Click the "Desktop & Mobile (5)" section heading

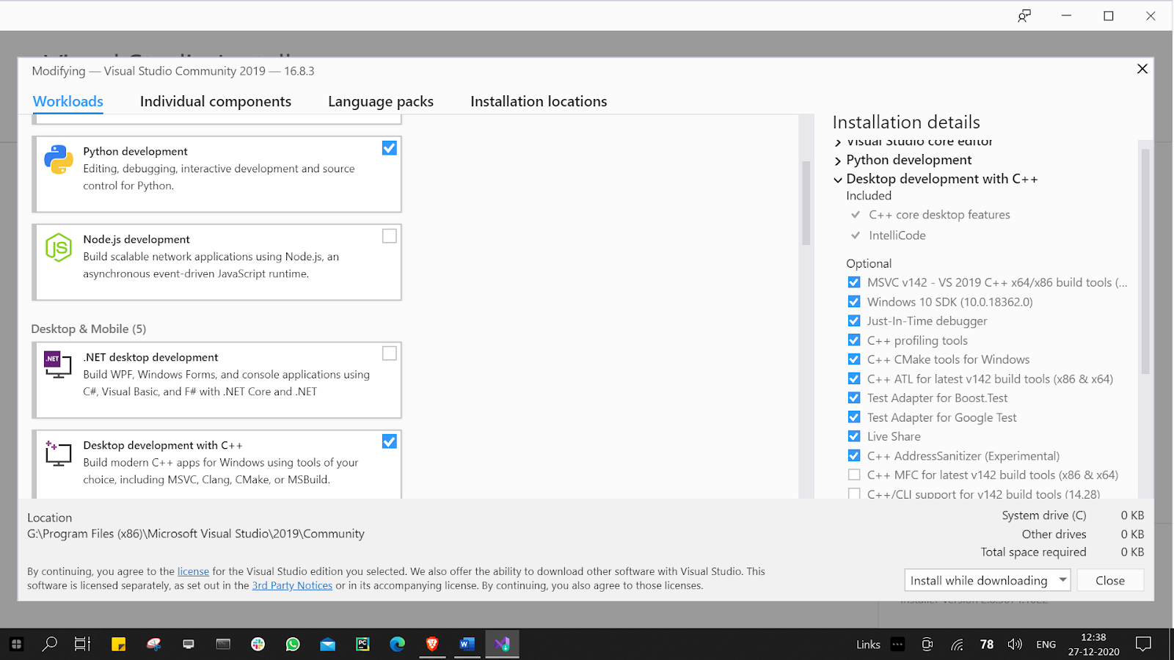[89, 329]
